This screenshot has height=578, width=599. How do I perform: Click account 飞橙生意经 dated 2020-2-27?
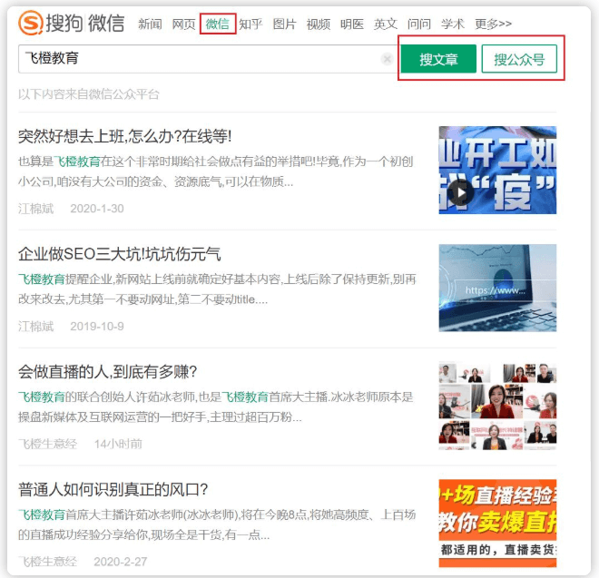click(48, 562)
